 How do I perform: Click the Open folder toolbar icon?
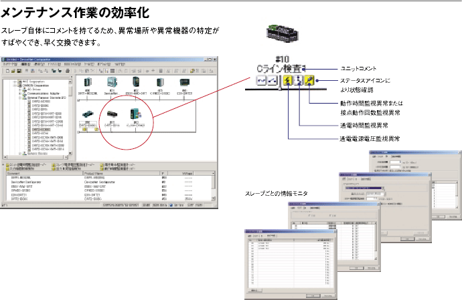click(13, 71)
